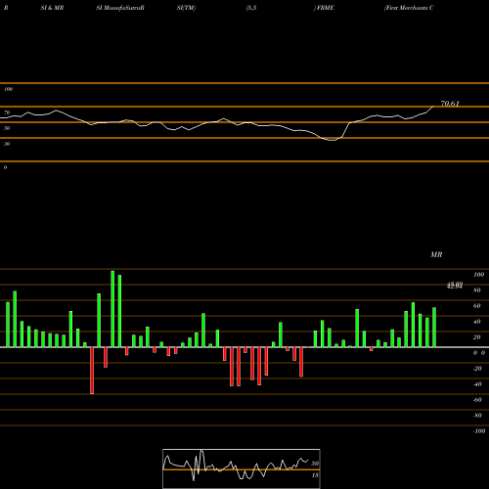The height and width of the screenshot is (489, 489).
Task: Click the 40 label on MR axis
Action: coord(477,322)
